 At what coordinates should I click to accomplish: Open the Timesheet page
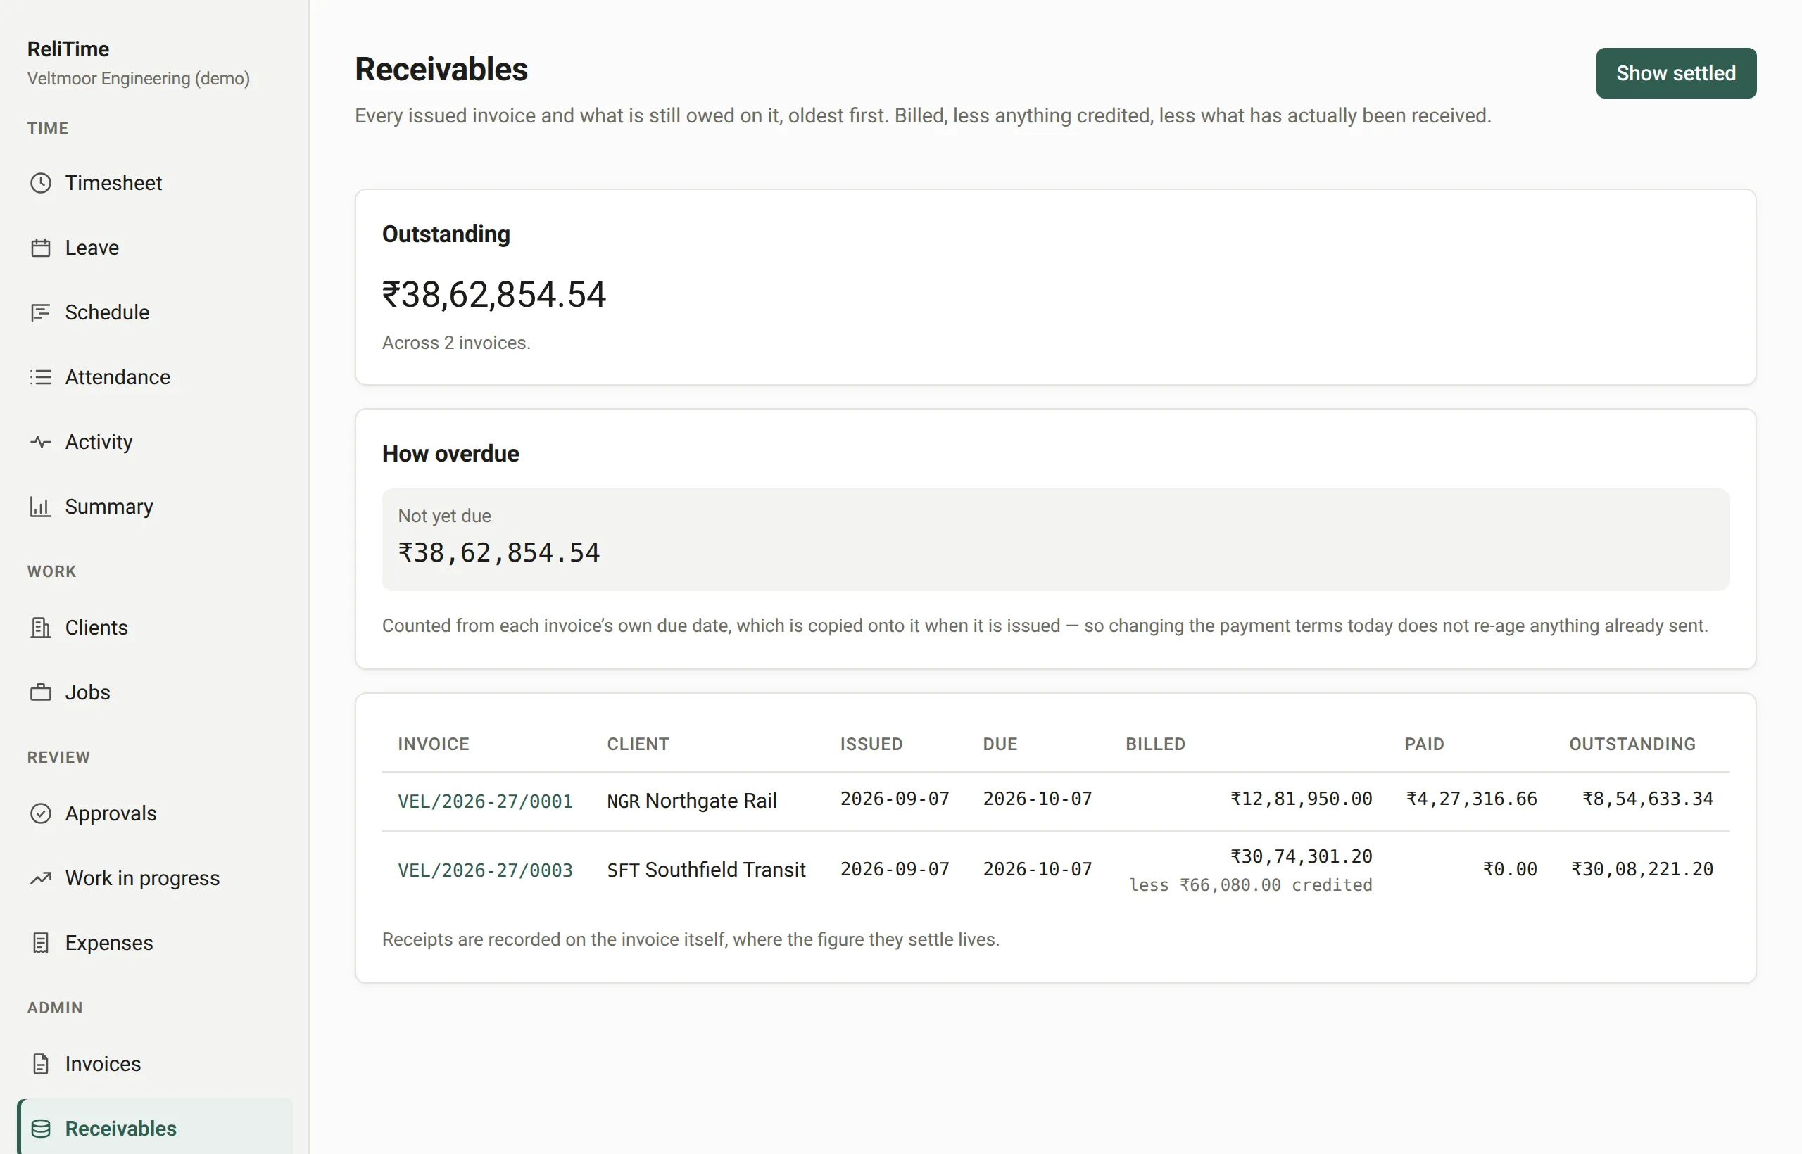(x=154, y=183)
